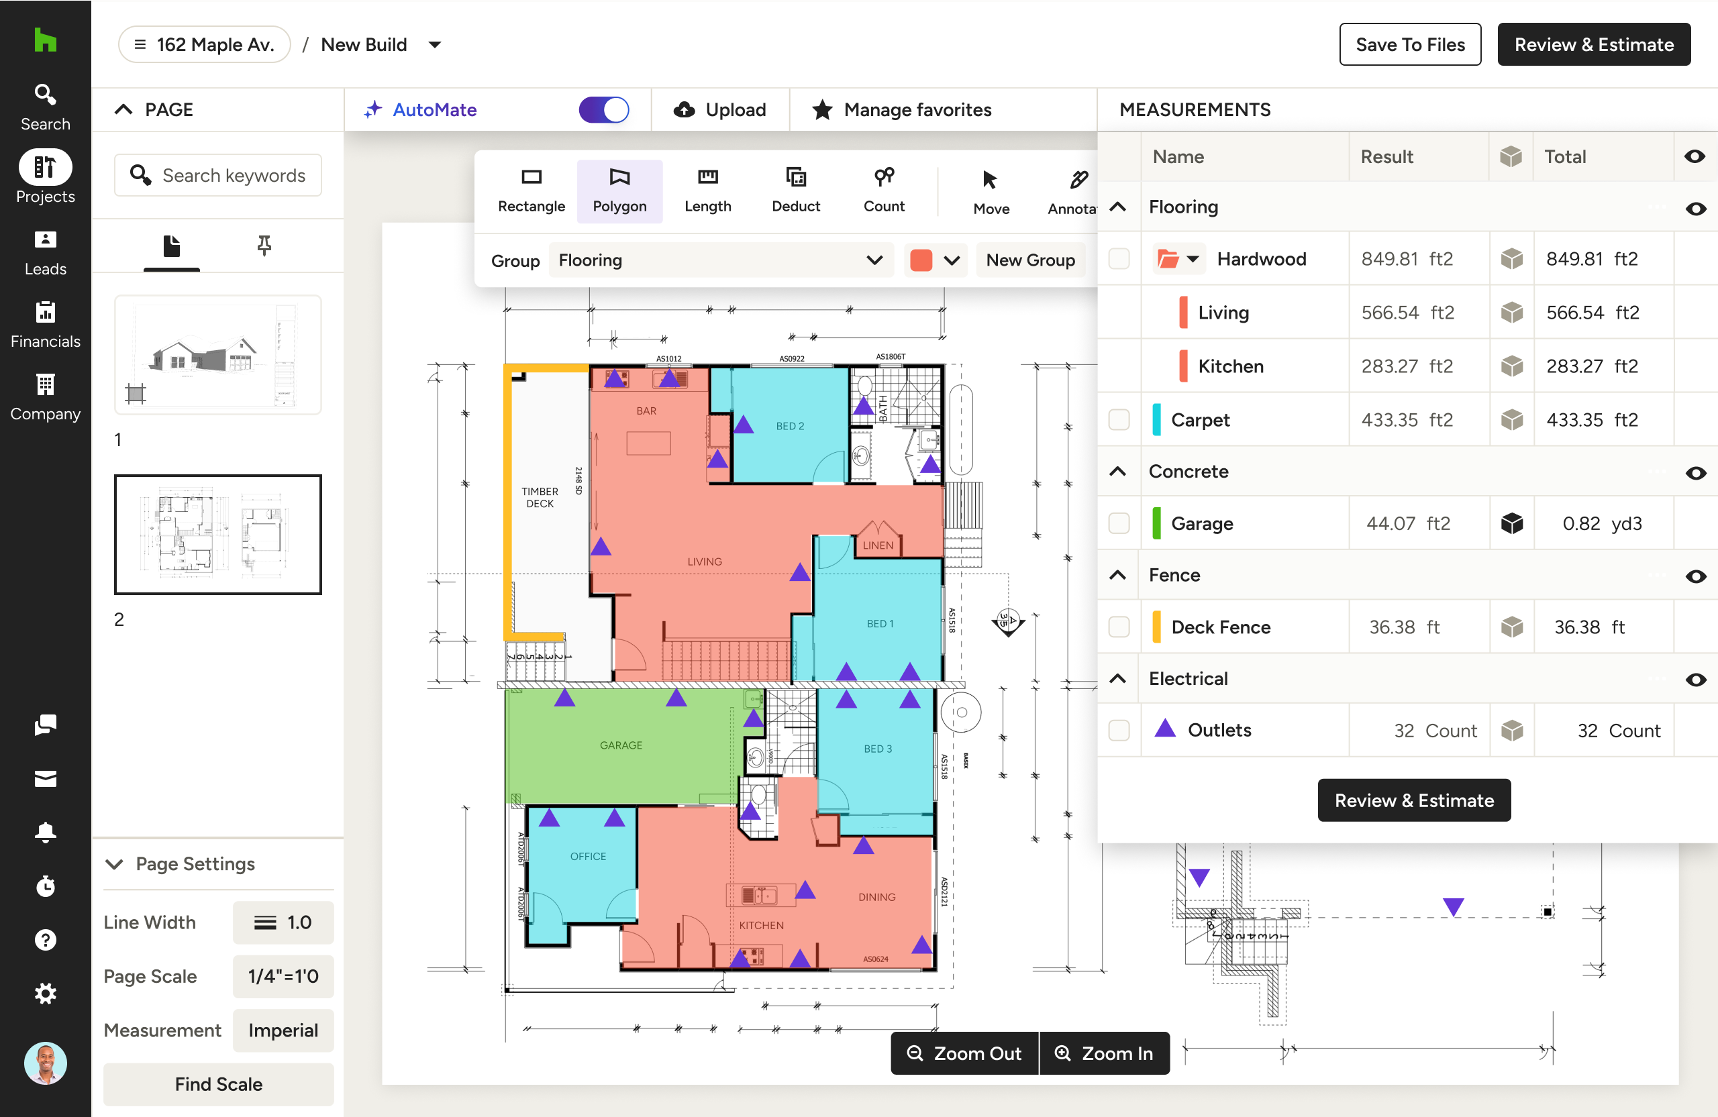Turn off the AutoMate toggle

click(x=603, y=109)
